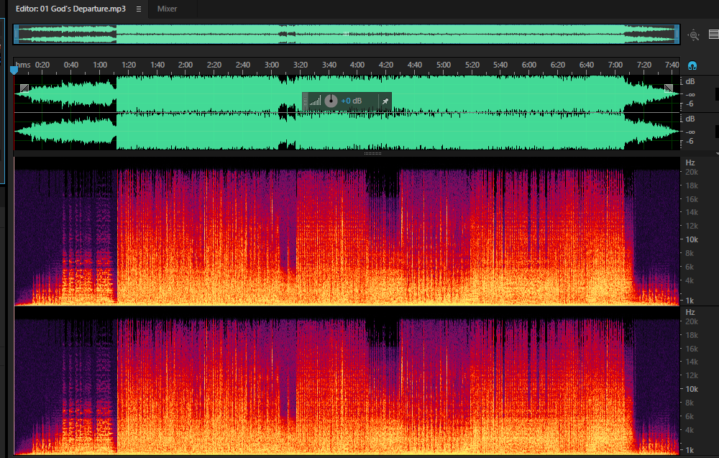The width and height of the screenshot is (719, 458).
Task: Click the 6:40 mark on the timeline ruler
Action: click(x=587, y=65)
